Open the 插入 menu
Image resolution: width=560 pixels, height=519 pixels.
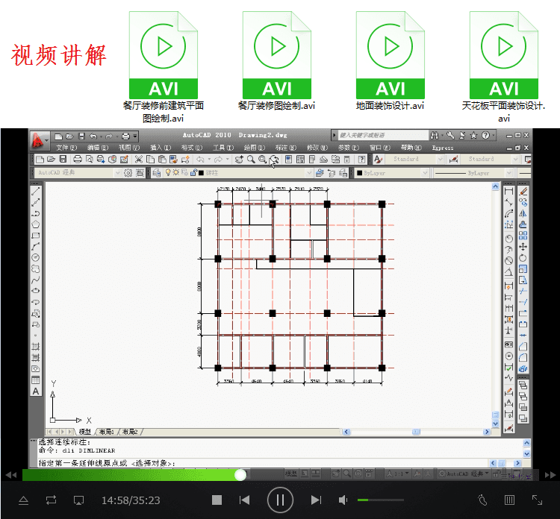pos(161,148)
